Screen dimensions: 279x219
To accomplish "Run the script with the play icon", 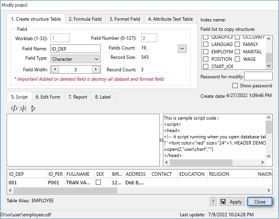I will pyautogui.click(x=33, y=108).
